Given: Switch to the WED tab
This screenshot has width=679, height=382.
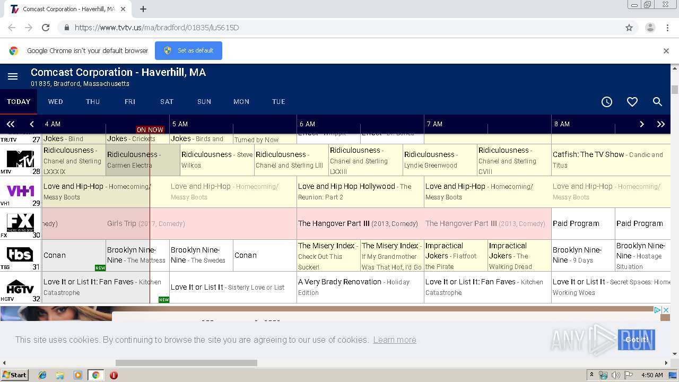Looking at the screenshot, I should pyautogui.click(x=56, y=102).
